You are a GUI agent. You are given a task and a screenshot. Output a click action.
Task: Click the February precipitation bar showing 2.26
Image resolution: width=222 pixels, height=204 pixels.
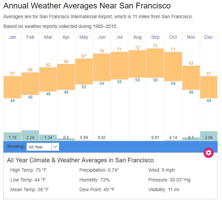point(30,135)
